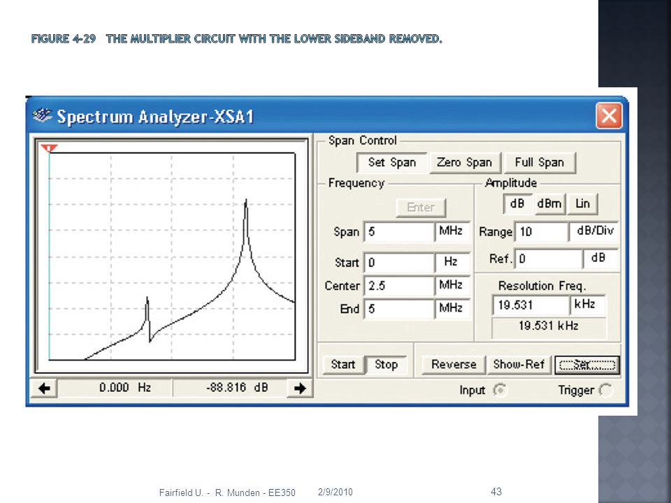This screenshot has width=671, height=503.
Task: Click the -88.816 dB cursor amplitude readout
Action: click(230, 388)
